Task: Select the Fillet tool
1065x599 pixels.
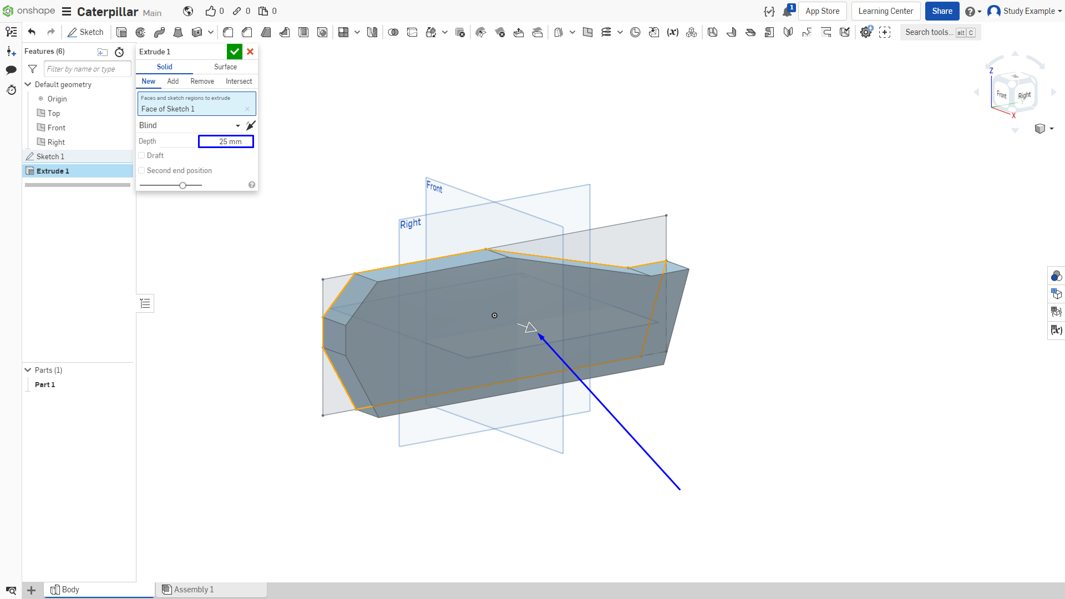Action: [x=228, y=32]
